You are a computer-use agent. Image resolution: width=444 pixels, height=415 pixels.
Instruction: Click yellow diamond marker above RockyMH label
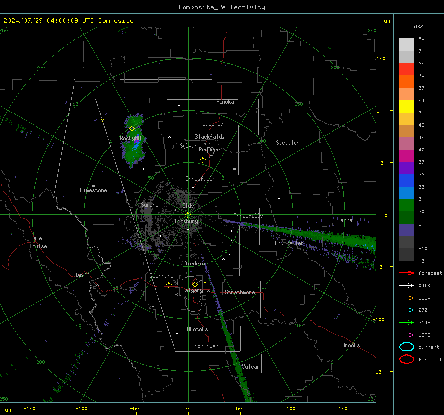[x=132, y=129]
